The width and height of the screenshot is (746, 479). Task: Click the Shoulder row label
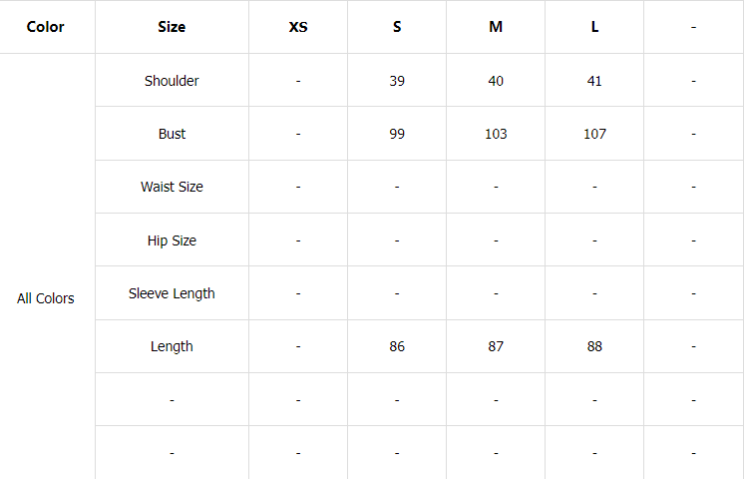click(x=172, y=81)
